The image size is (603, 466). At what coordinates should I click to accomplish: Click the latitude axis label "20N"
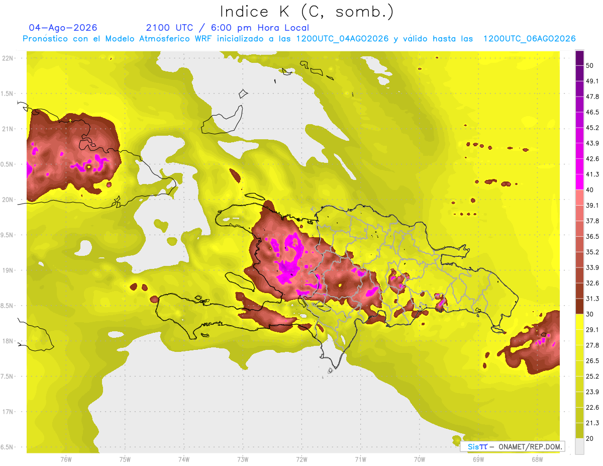click(8, 200)
